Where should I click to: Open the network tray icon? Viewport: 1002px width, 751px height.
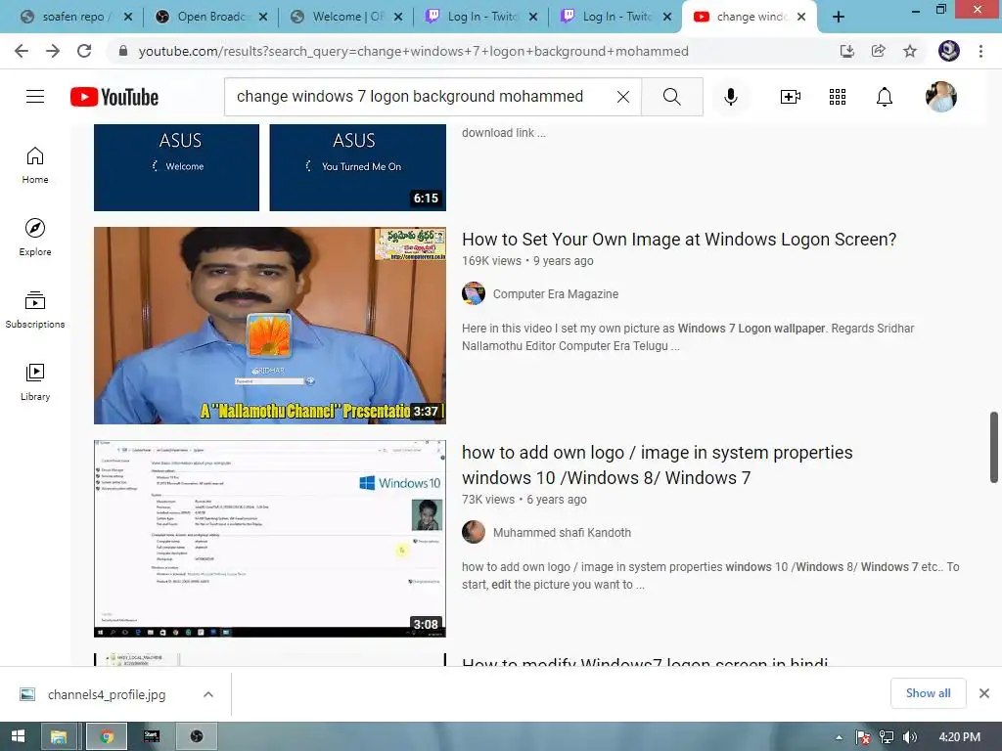pos(887,737)
